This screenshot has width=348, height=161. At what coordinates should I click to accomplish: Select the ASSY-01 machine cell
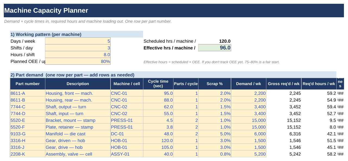(127, 154)
